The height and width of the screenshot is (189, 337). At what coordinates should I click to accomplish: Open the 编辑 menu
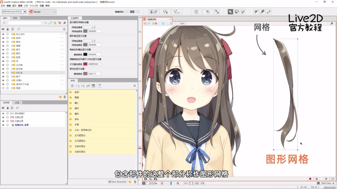(x=9, y=6)
